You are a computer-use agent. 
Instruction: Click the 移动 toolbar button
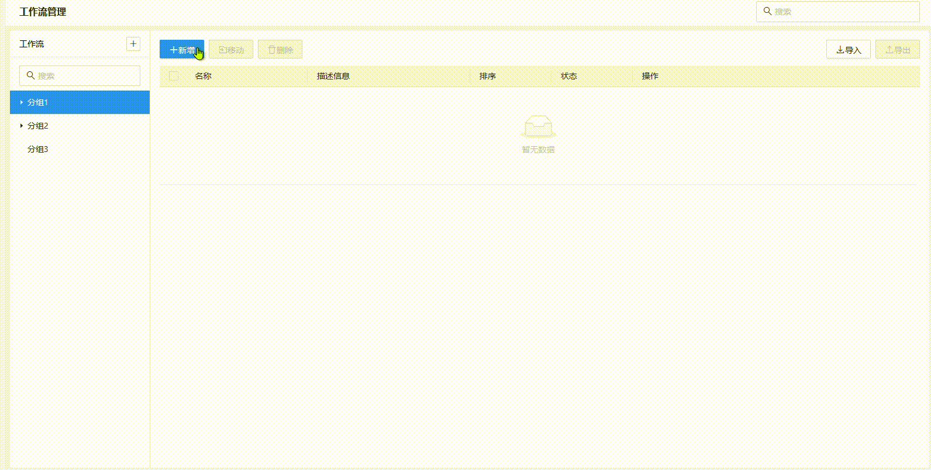click(231, 50)
